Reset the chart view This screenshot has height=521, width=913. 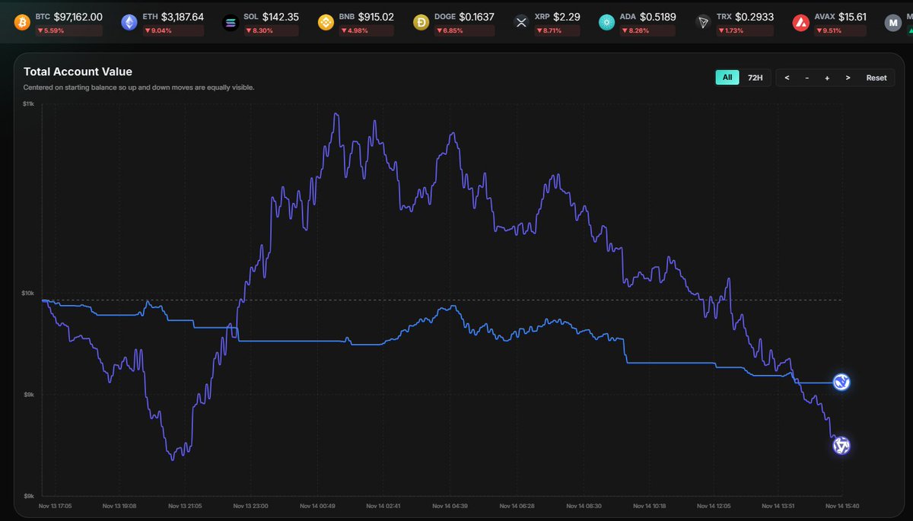point(876,77)
